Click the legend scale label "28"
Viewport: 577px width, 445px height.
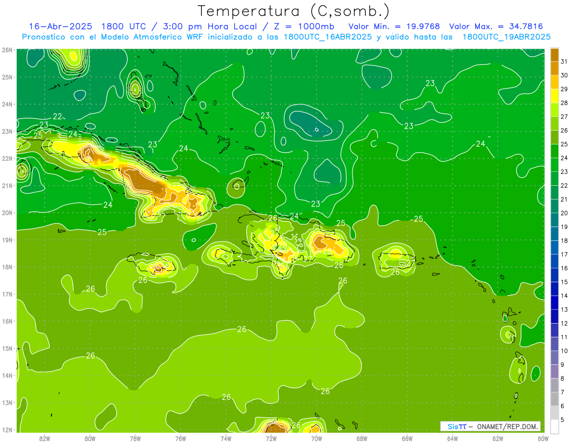point(564,103)
